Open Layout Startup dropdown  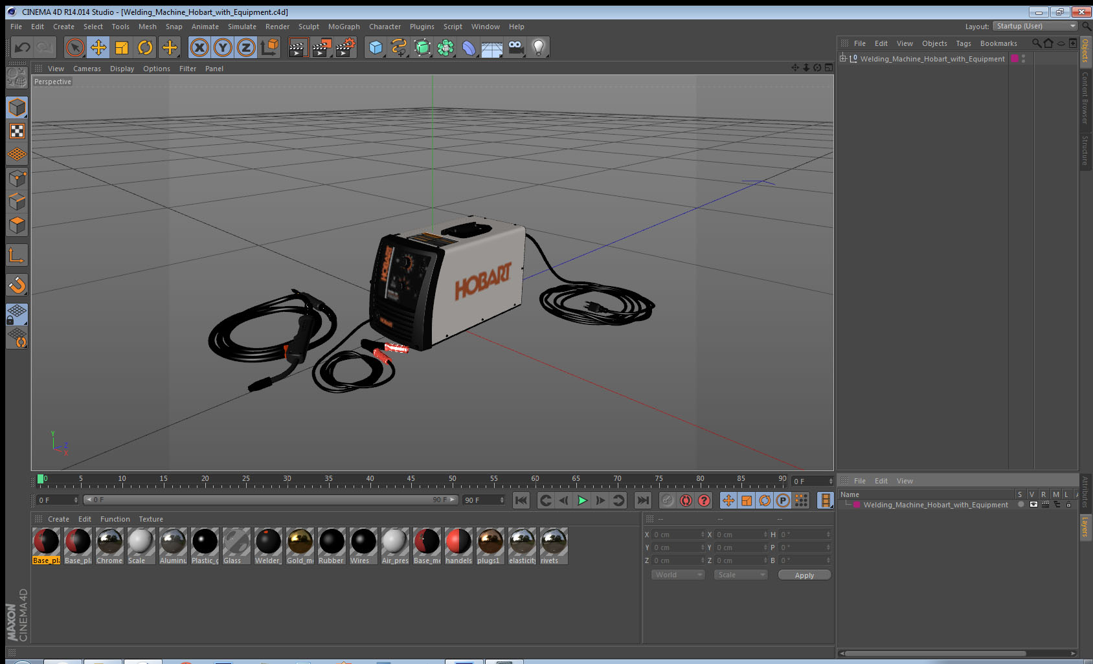point(1035,26)
